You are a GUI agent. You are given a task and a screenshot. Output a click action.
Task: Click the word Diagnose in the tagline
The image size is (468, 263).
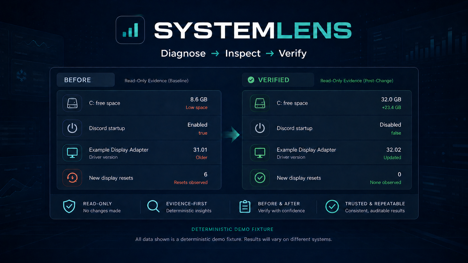click(183, 53)
